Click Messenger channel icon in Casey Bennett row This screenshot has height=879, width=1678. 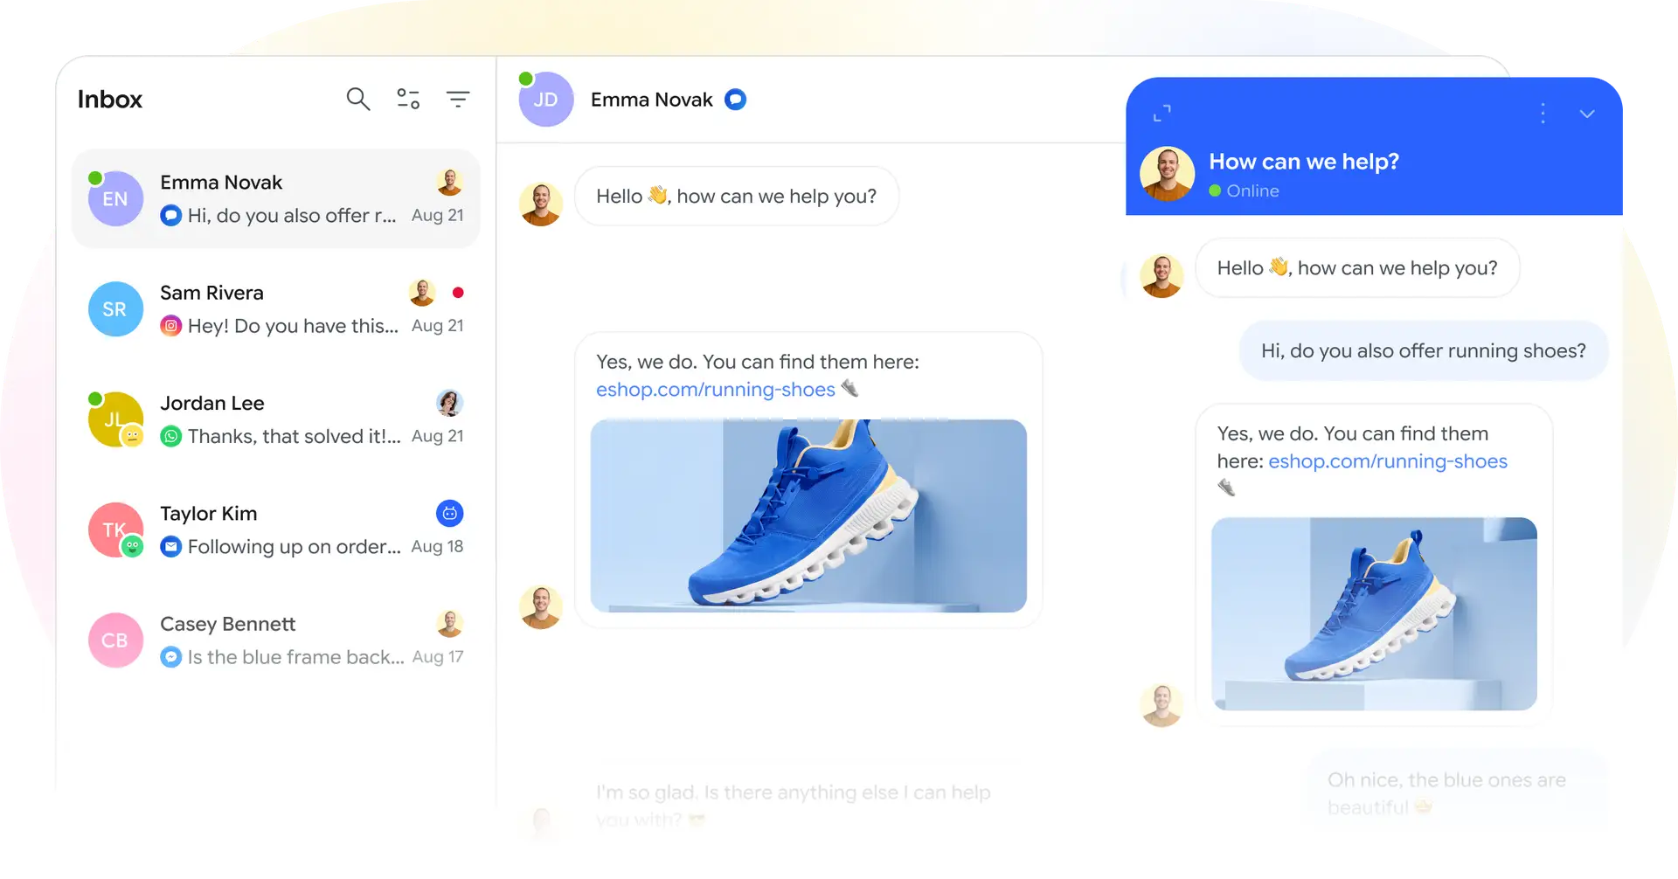tap(171, 657)
